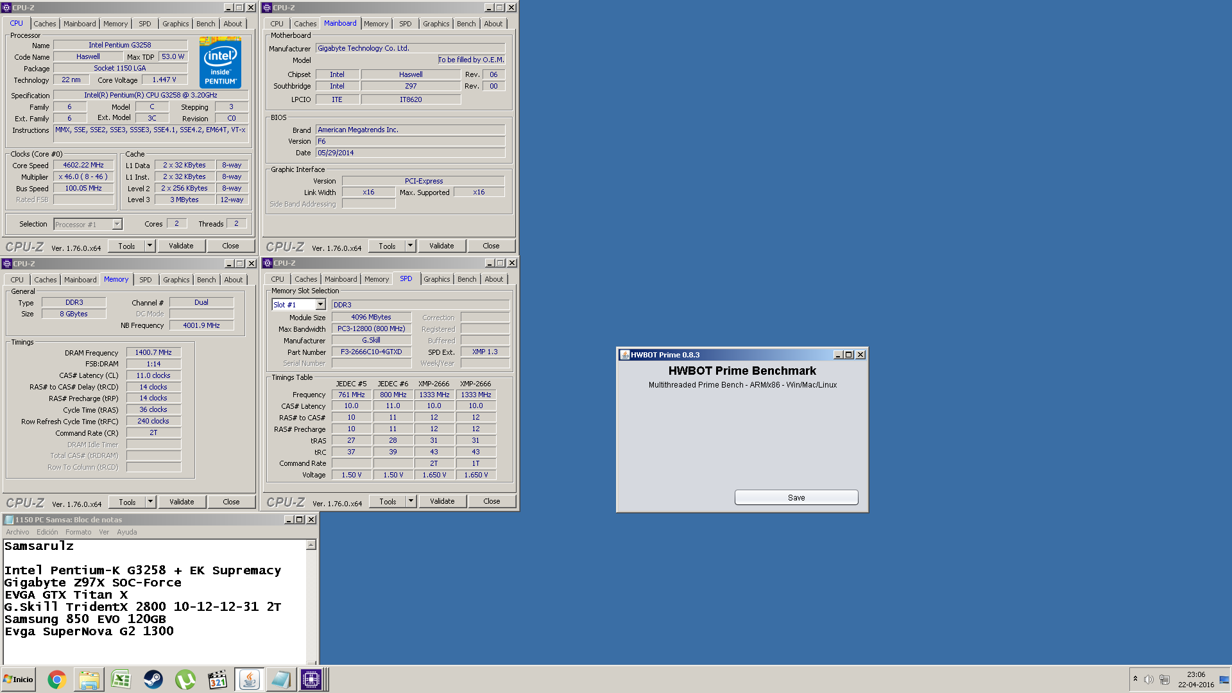Click the volume speaker tray icon
1232x693 pixels.
click(1149, 680)
